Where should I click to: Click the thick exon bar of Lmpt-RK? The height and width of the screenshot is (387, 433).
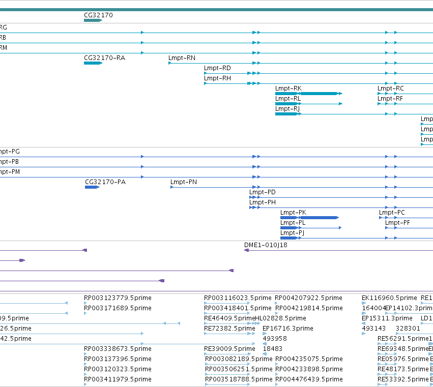[x=319, y=94]
